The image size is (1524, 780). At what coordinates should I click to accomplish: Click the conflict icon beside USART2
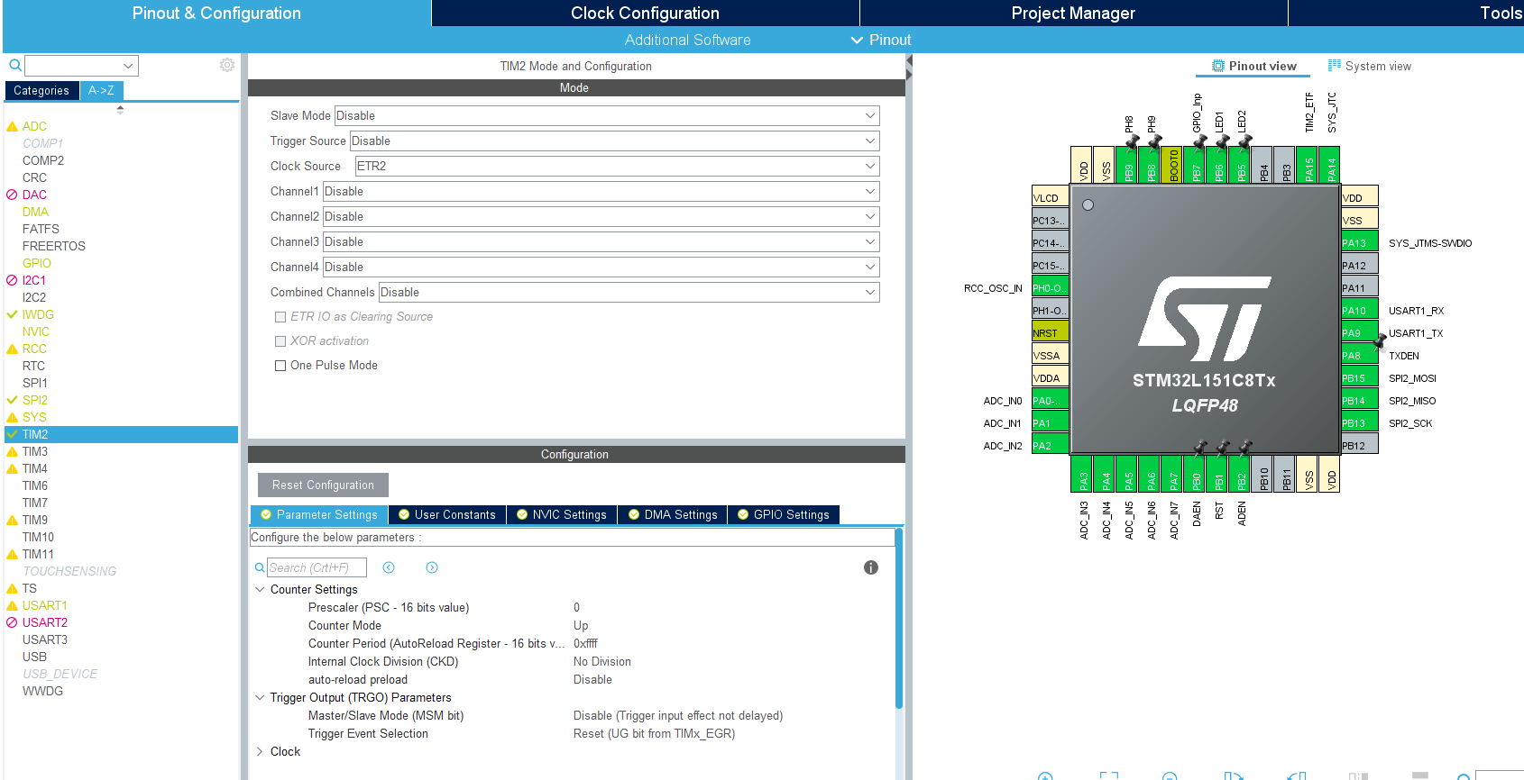(x=12, y=622)
